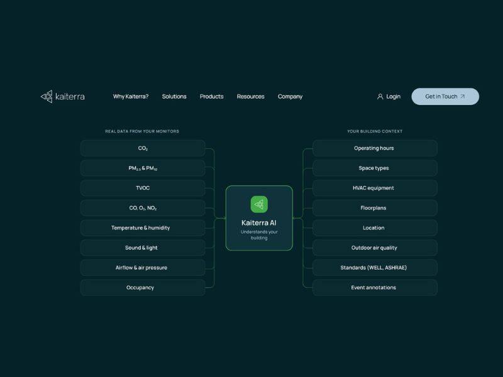
Task: Select the TVOC data pill
Action: click(143, 188)
